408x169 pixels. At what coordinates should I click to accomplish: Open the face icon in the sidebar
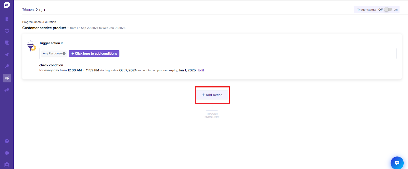[x=7, y=31]
